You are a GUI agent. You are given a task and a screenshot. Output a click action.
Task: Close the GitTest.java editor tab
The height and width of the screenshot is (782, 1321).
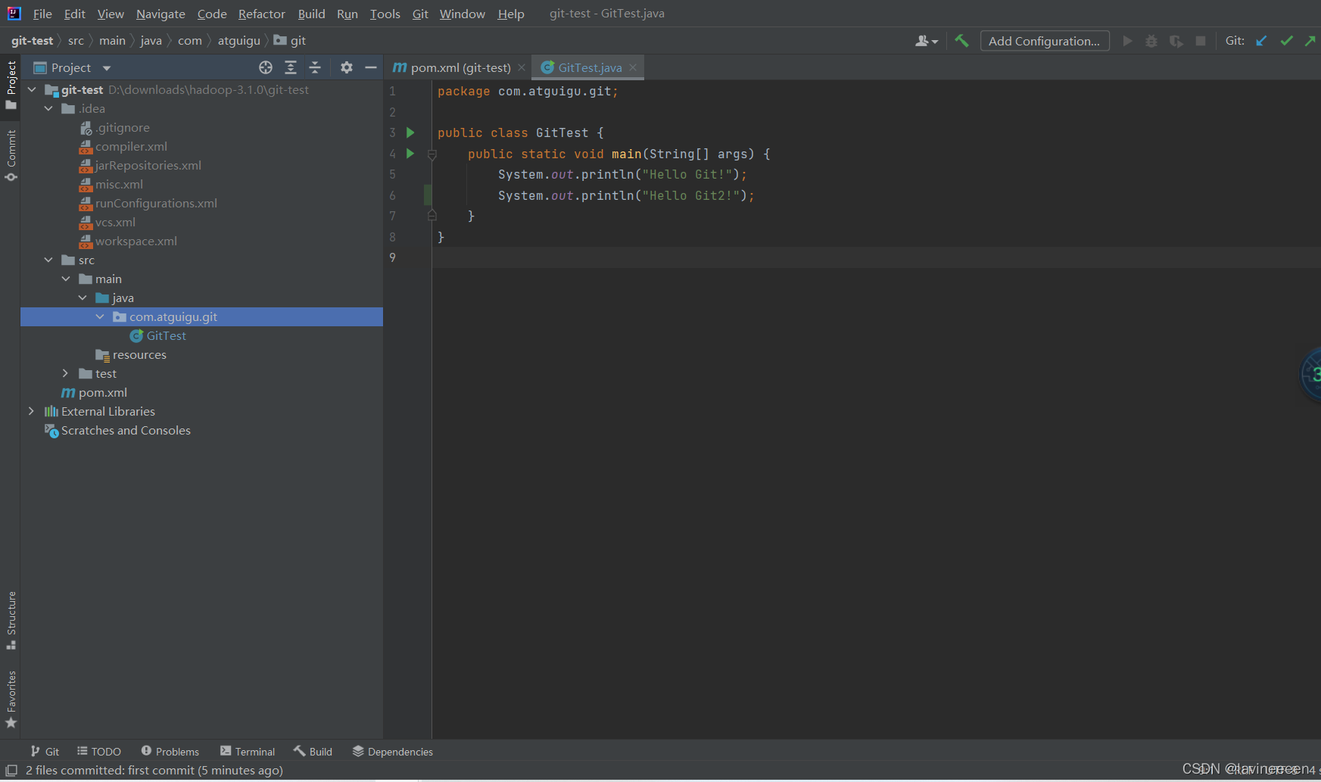pos(633,67)
